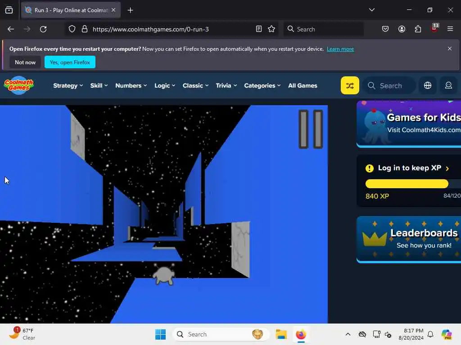This screenshot has height=345, width=461.
Task: Reload the current page
Action: tap(43, 29)
